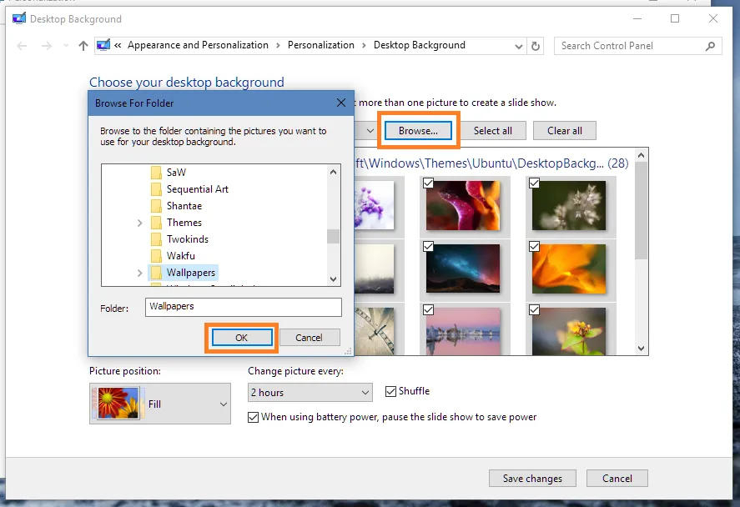
Task: Select the Twokinds folder icon
Action: point(156,239)
